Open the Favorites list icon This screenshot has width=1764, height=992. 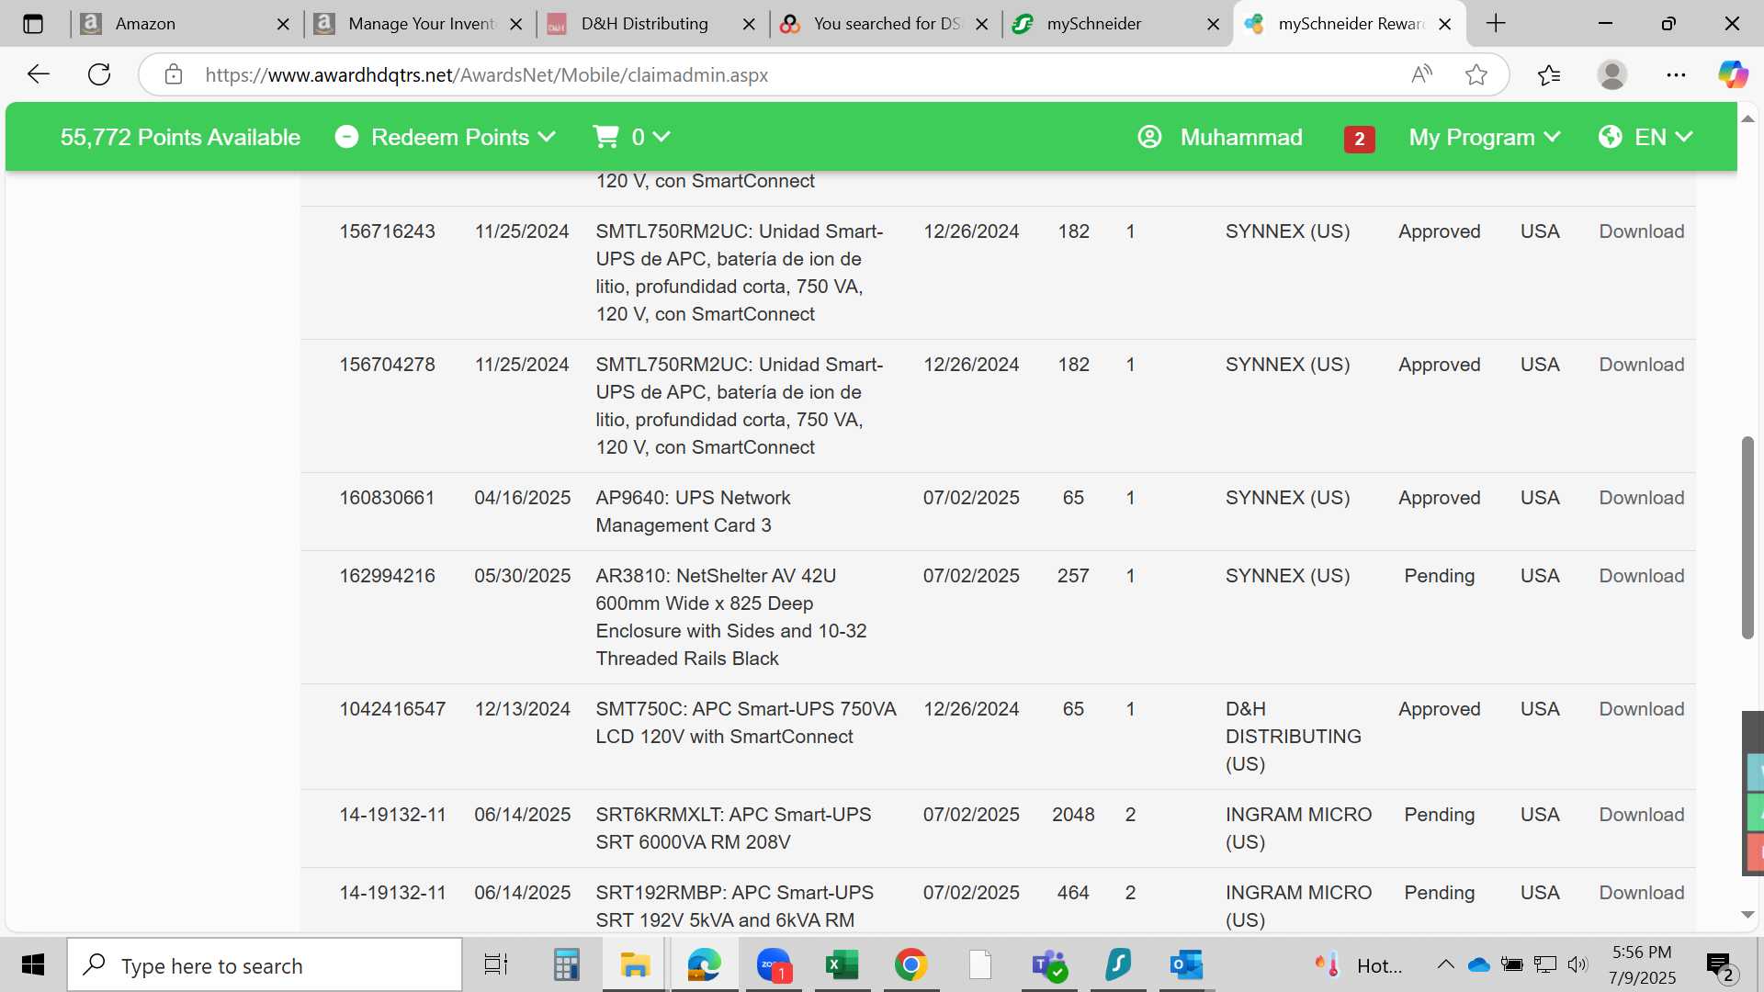tap(1549, 74)
